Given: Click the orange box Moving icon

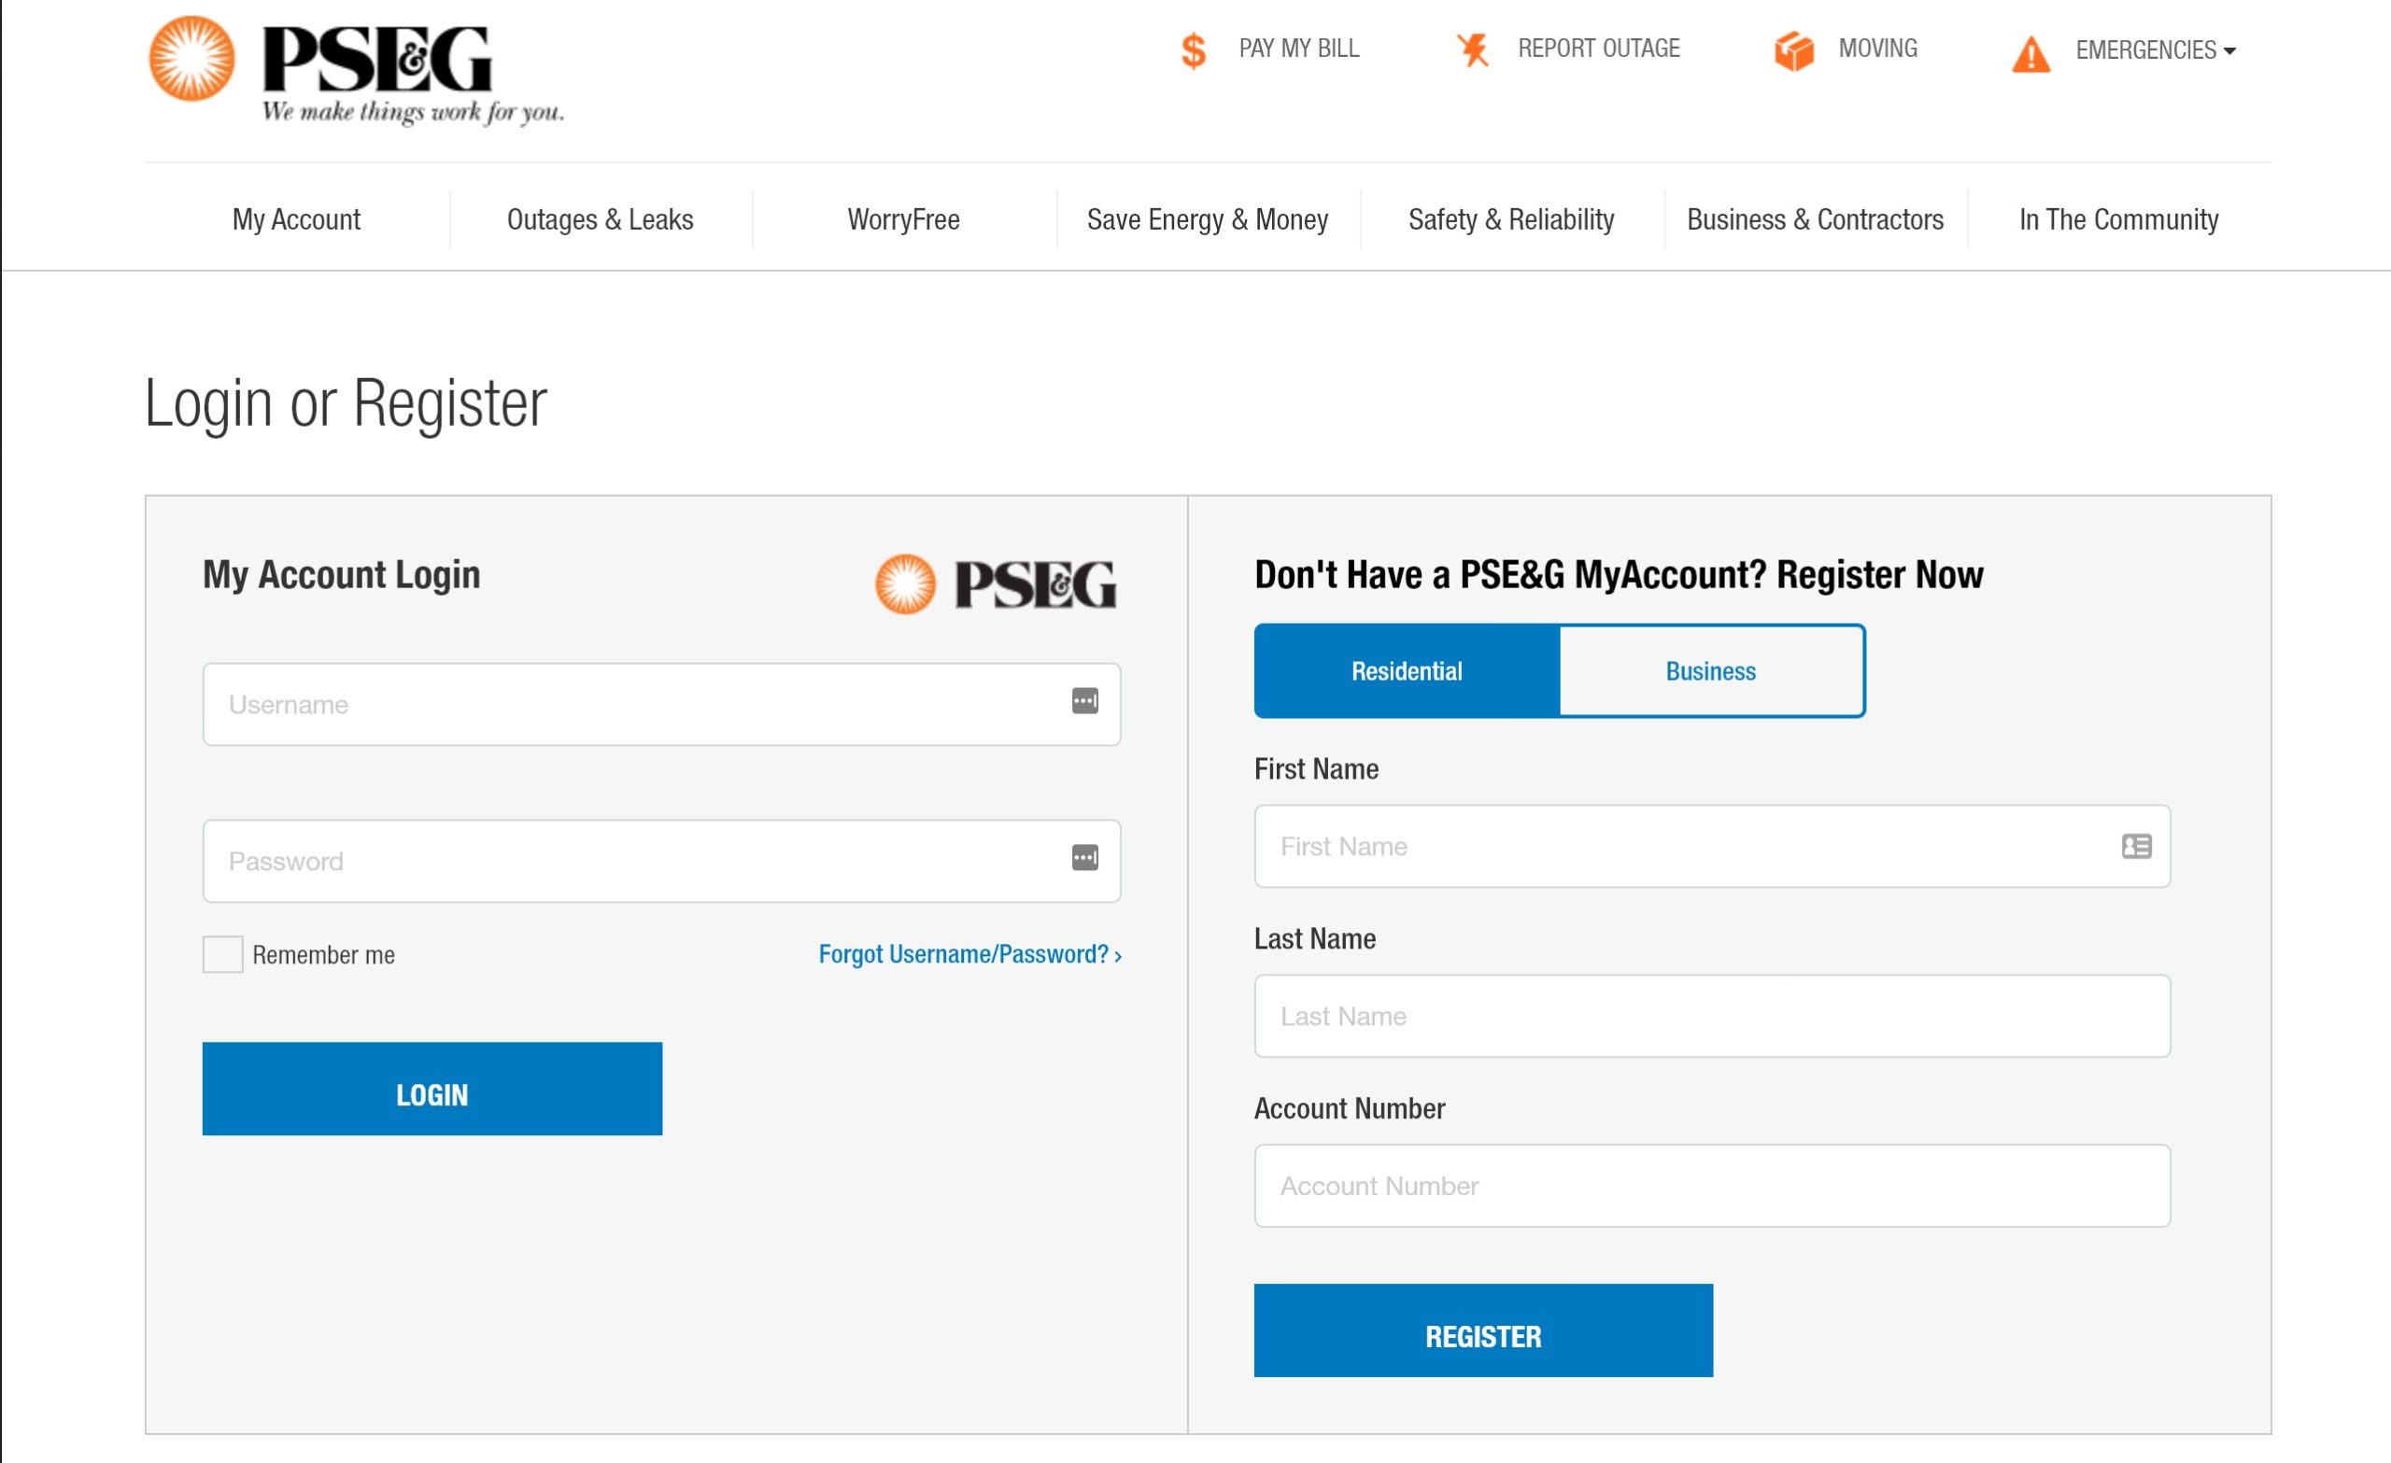Looking at the screenshot, I should tap(1793, 50).
